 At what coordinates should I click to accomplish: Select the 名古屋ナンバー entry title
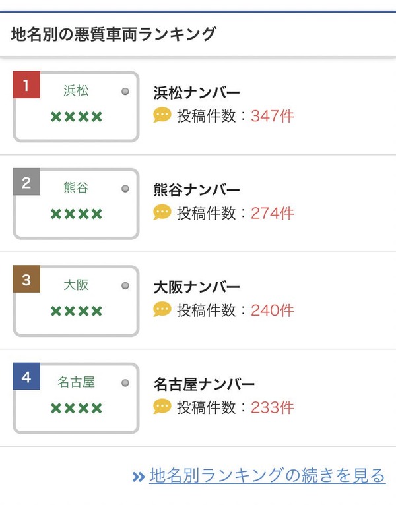pyautogui.click(x=204, y=384)
